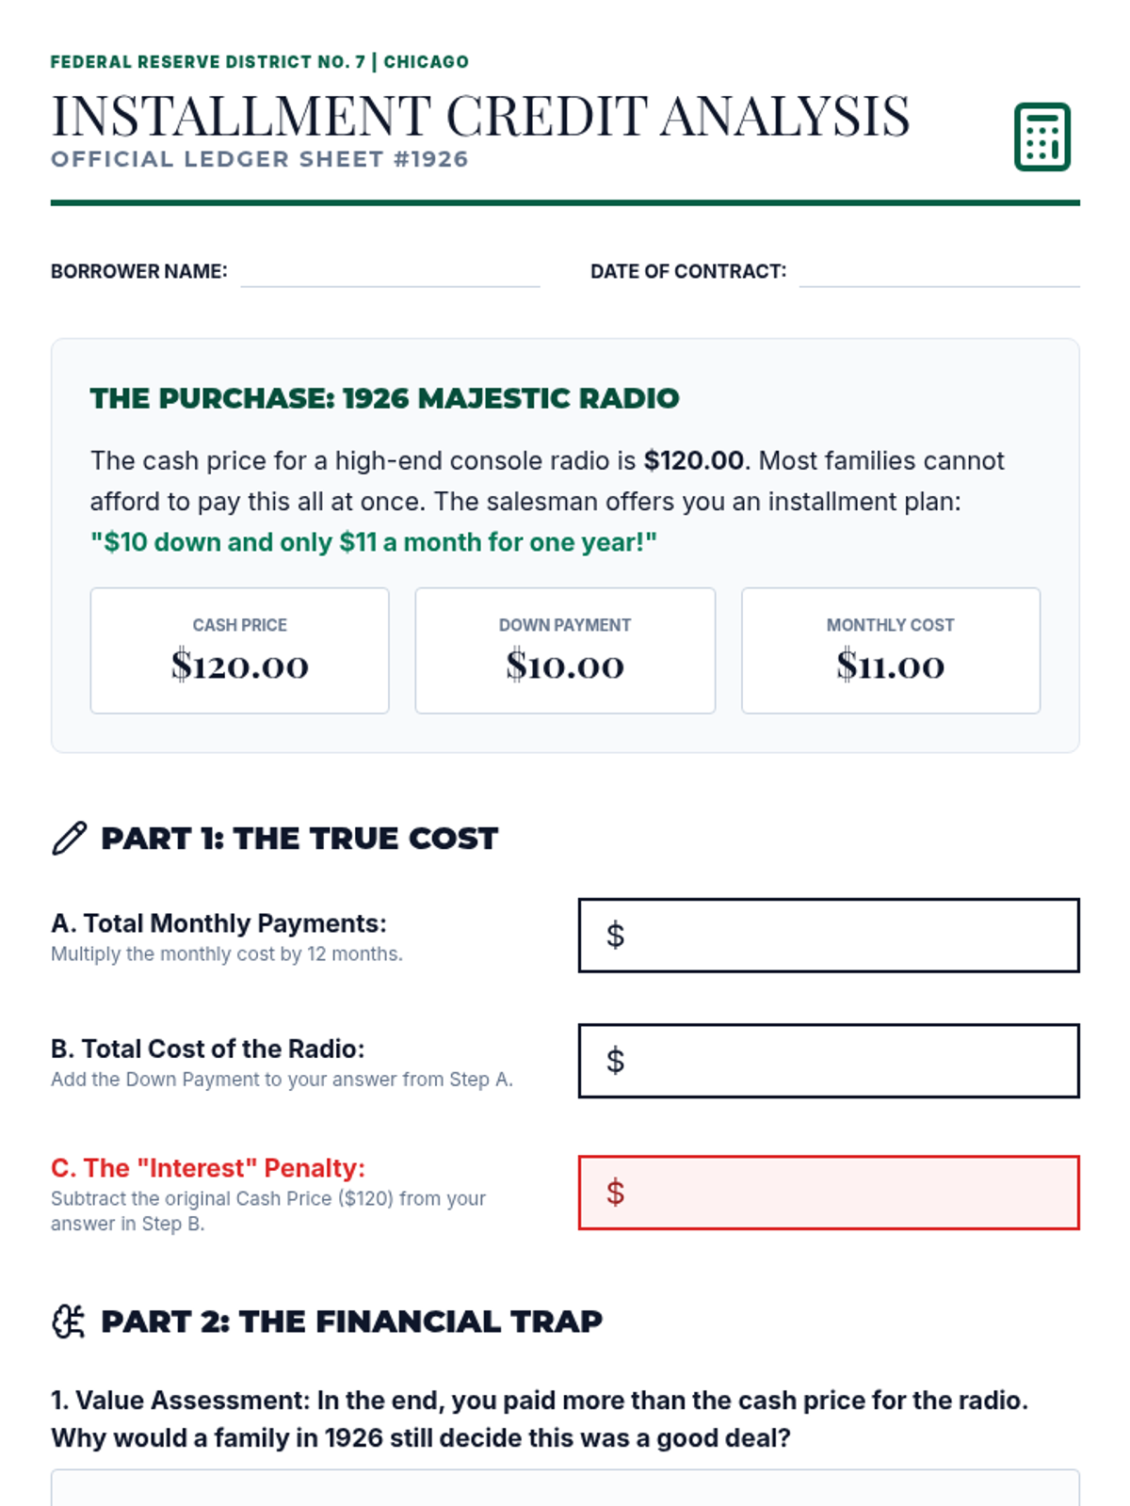
Task: Click the red Interest Penalty answer box
Action: point(829,1193)
